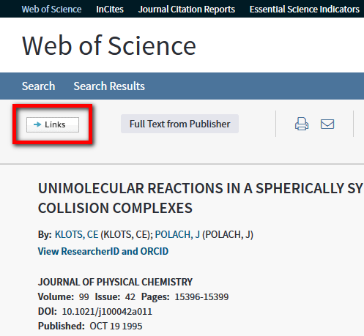
Task: Click the Journal of Physical Chemistry title
Action: tap(115, 282)
